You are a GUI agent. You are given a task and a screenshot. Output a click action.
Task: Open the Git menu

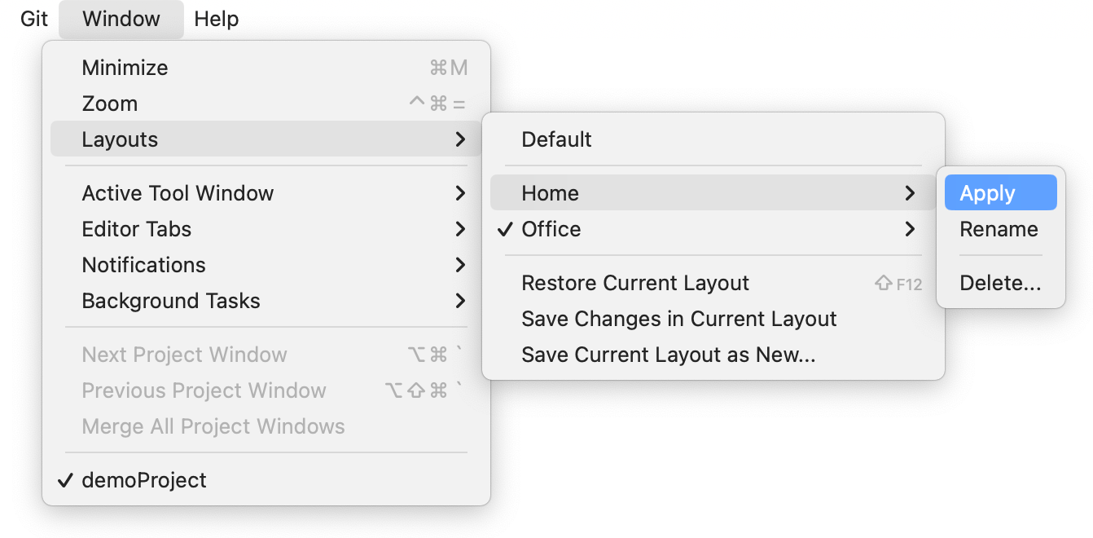tap(34, 19)
